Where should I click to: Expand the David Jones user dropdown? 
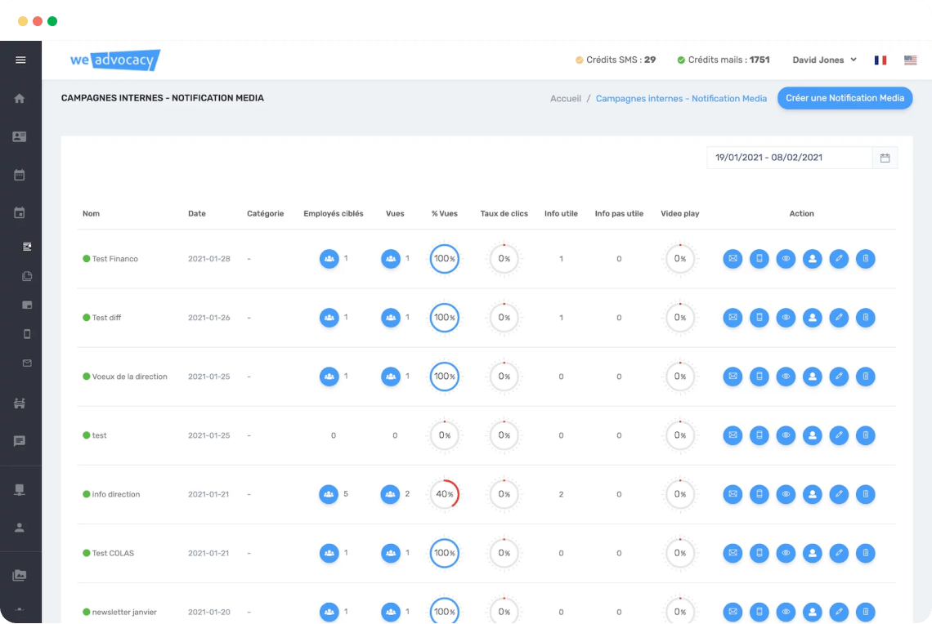pos(824,60)
